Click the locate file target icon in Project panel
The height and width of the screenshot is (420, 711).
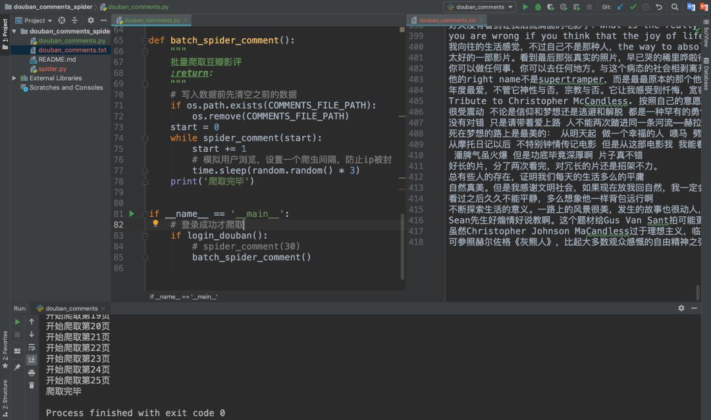pos(62,20)
